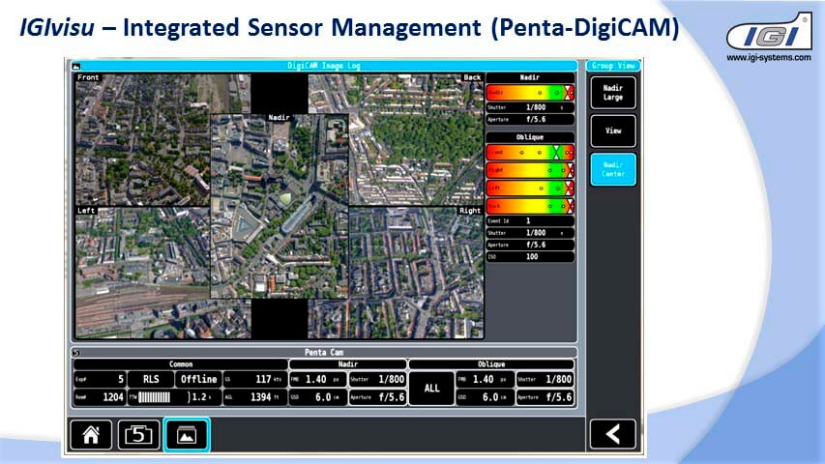825x464 pixels.
Task: Click Oblique GSD 6.0 cm field in Penta Cam
Action: tap(485, 397)
